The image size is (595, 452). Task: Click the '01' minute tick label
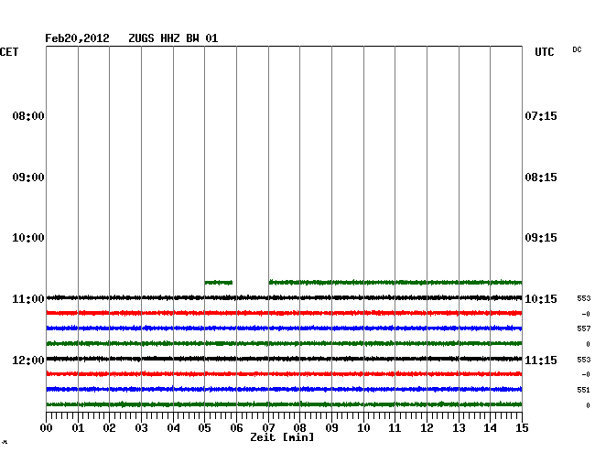tap(78, 428)
